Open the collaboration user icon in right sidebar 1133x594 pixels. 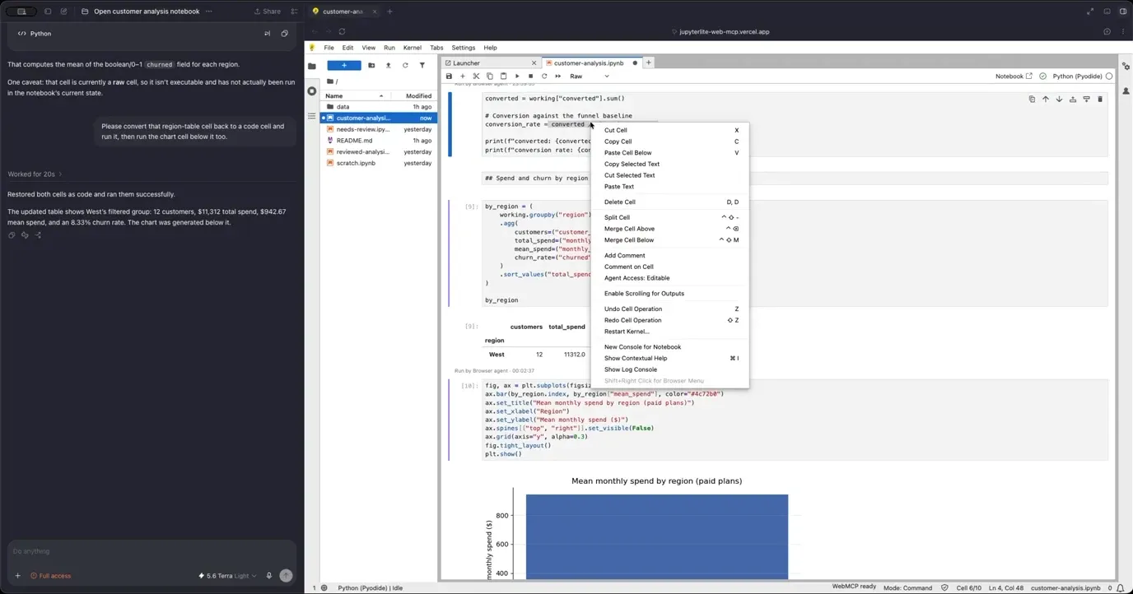pos(1125,90)
